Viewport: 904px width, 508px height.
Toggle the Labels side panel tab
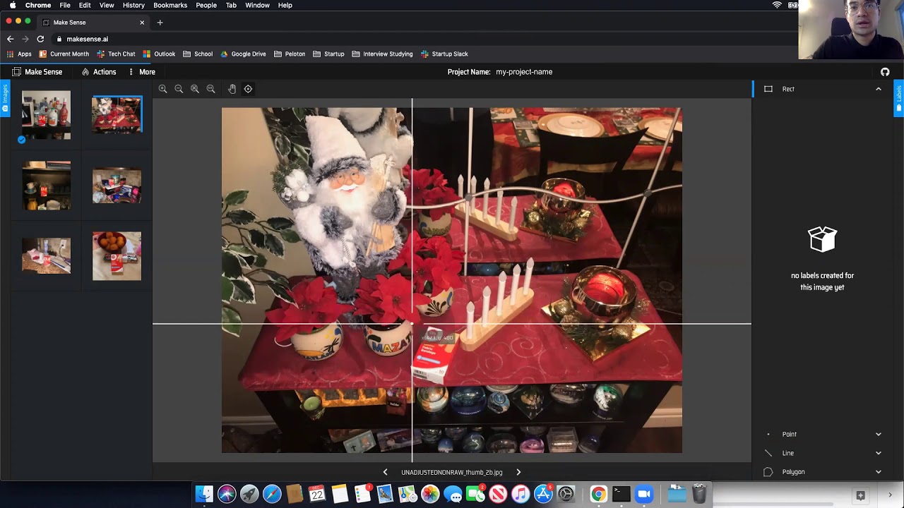pyautogui.click(x=899, y=99)
